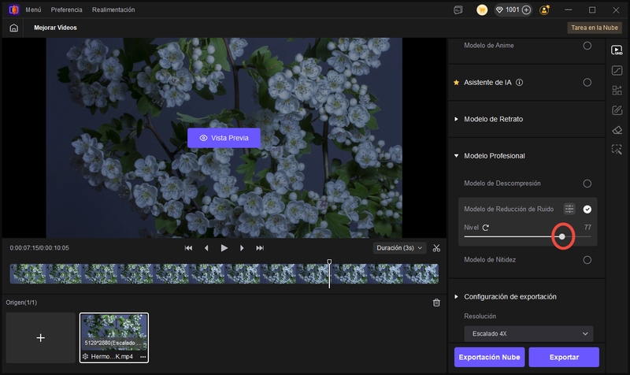
Task: Select the Modelo de Anime radio button
Action: coord(587,46)
